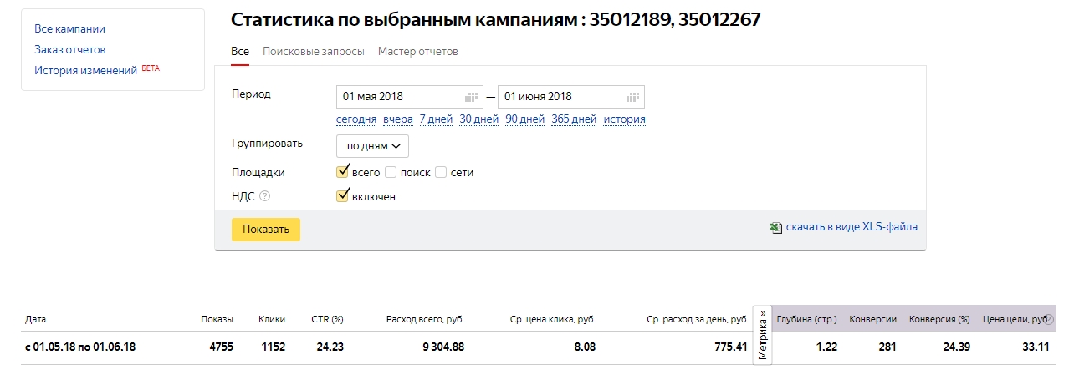Open the end date calendar icon
Screen dimensions: 1069x390
[633, 97]
